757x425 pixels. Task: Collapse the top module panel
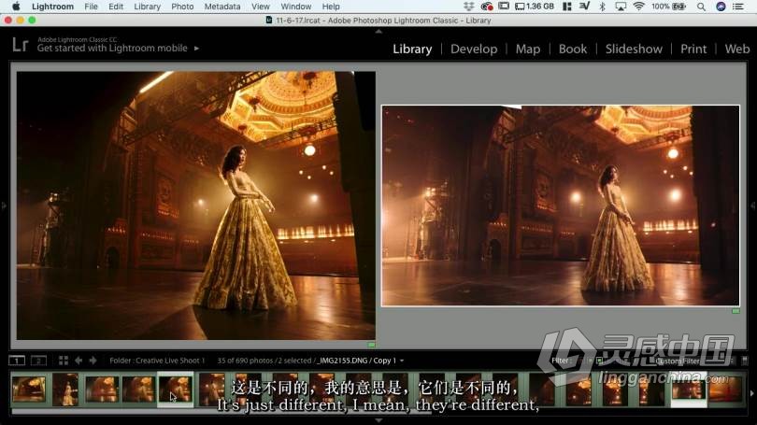point(378,31)
